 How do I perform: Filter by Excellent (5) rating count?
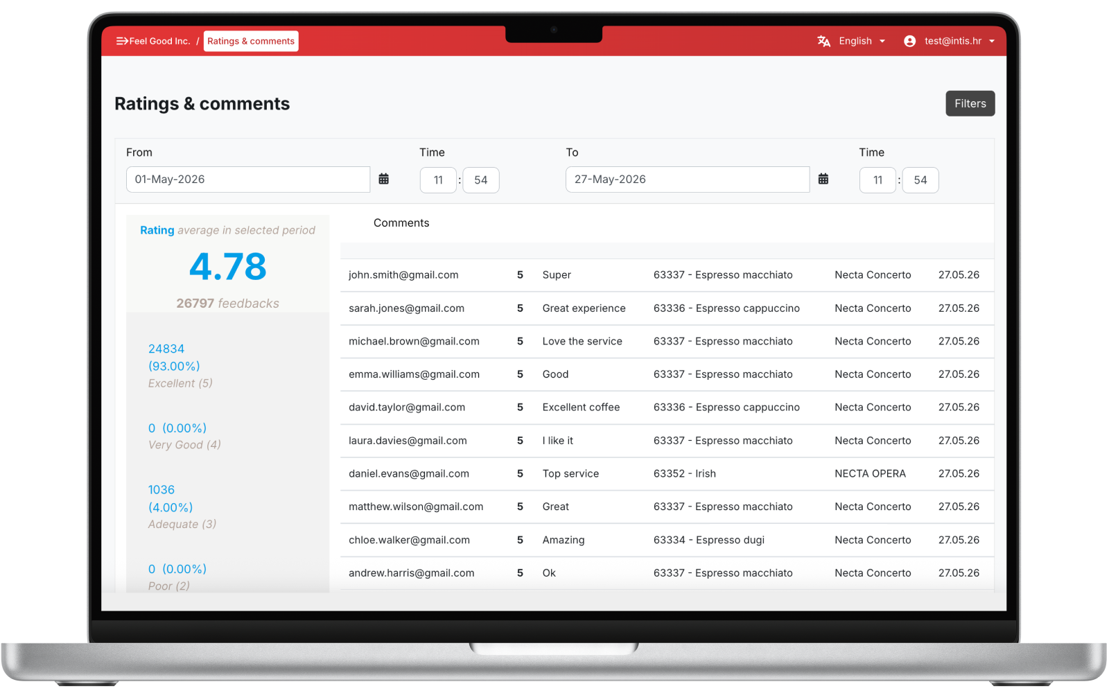point(180,366)
